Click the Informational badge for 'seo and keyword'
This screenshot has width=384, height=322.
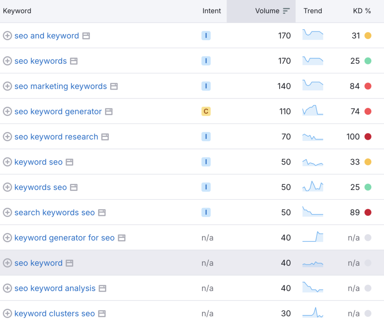pos(206,36)
